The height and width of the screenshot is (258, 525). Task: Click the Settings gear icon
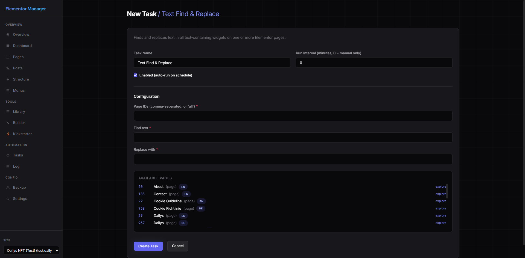coord(8,199)
